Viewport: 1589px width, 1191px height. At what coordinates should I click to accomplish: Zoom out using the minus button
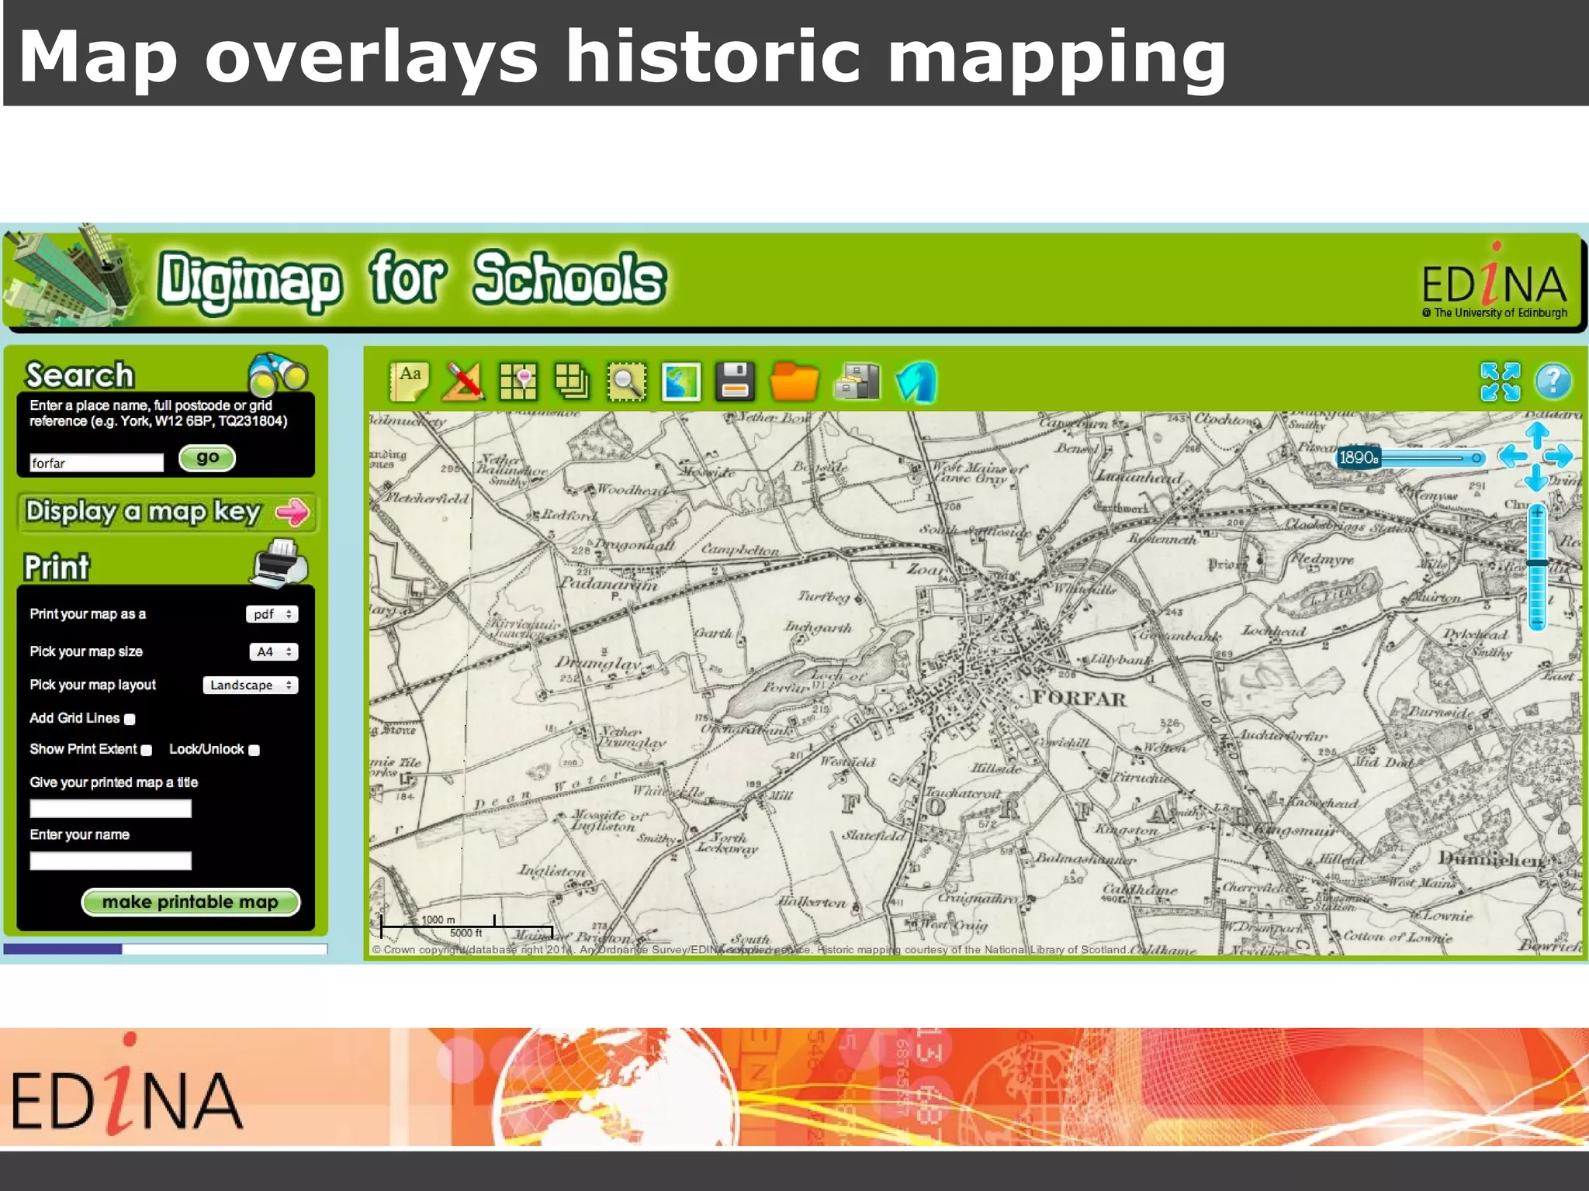[x=1537, y=621]
